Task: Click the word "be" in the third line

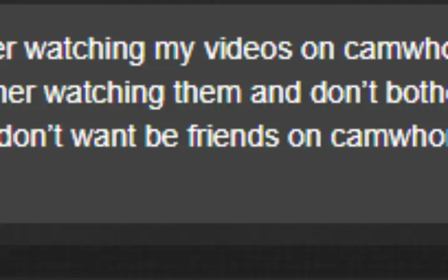Action: pyautogui.click(x=161, y=136)
